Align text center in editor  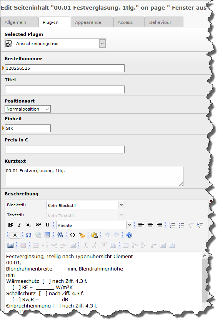pos(150,225)
